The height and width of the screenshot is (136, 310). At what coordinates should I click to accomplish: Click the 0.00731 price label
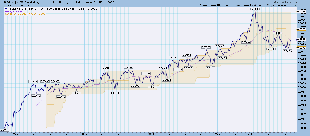178,70
